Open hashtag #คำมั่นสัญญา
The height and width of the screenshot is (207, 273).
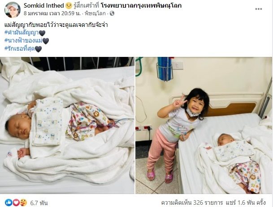click(x=22, y=33)
